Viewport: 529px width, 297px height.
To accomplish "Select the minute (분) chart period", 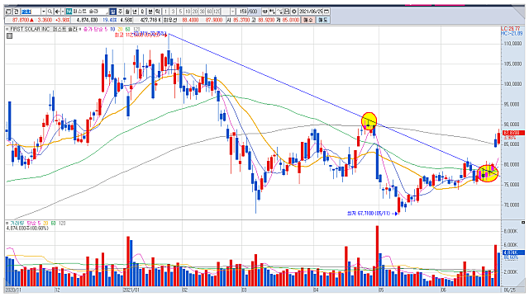I will click(x=150, y=12).
